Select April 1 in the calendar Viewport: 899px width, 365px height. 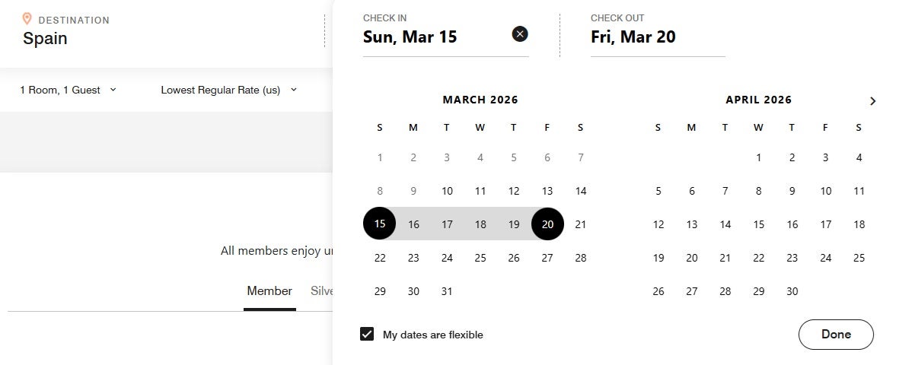[758, 157]
